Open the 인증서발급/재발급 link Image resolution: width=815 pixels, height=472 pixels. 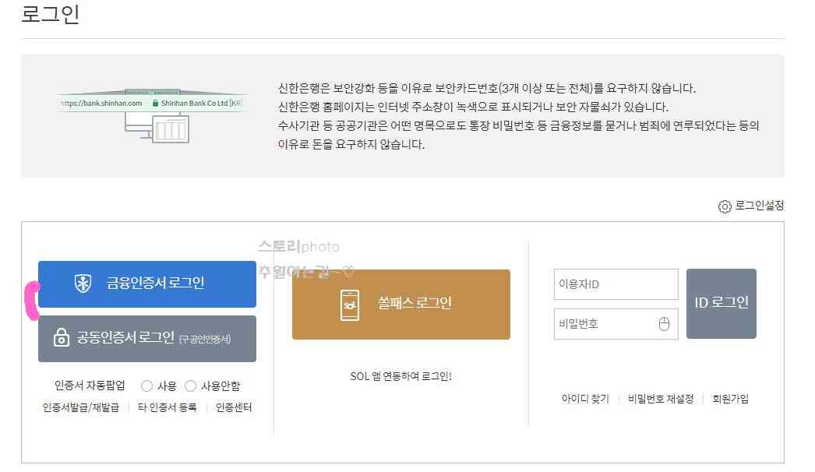click(x=80, y=407)
